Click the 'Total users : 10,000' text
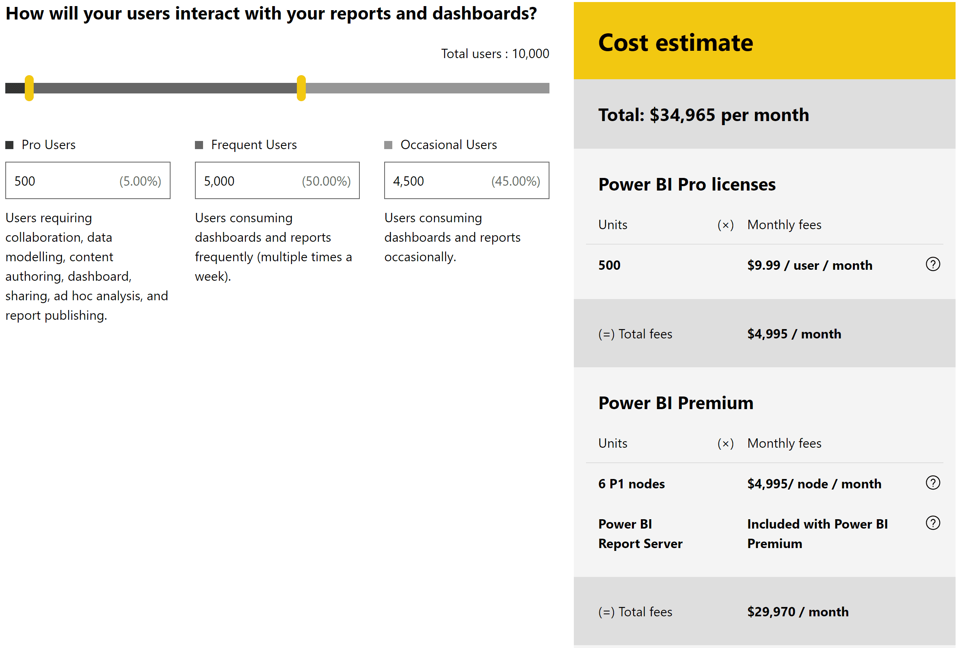This screenshot has height=648, width=958. (x=495, y=54)
